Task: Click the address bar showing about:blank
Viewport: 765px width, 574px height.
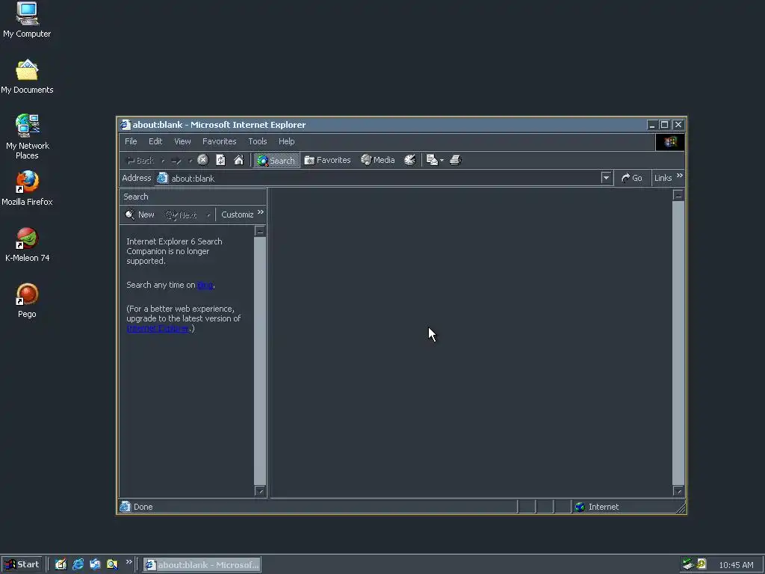Action: (x=383, y=178)
